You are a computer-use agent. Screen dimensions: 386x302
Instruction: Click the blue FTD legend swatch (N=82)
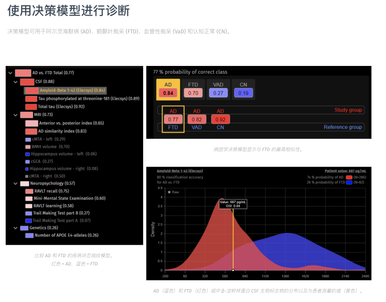click(x=349, y=182)
